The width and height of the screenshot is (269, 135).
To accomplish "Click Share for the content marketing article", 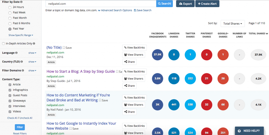I will [130, 112].
